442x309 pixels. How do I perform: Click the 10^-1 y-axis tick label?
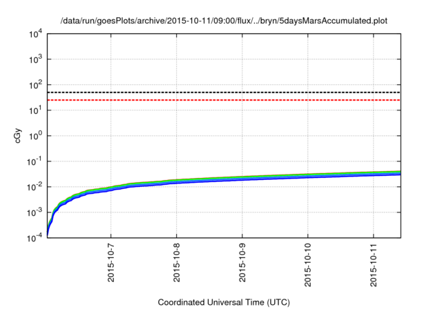(x=35, y=161)
